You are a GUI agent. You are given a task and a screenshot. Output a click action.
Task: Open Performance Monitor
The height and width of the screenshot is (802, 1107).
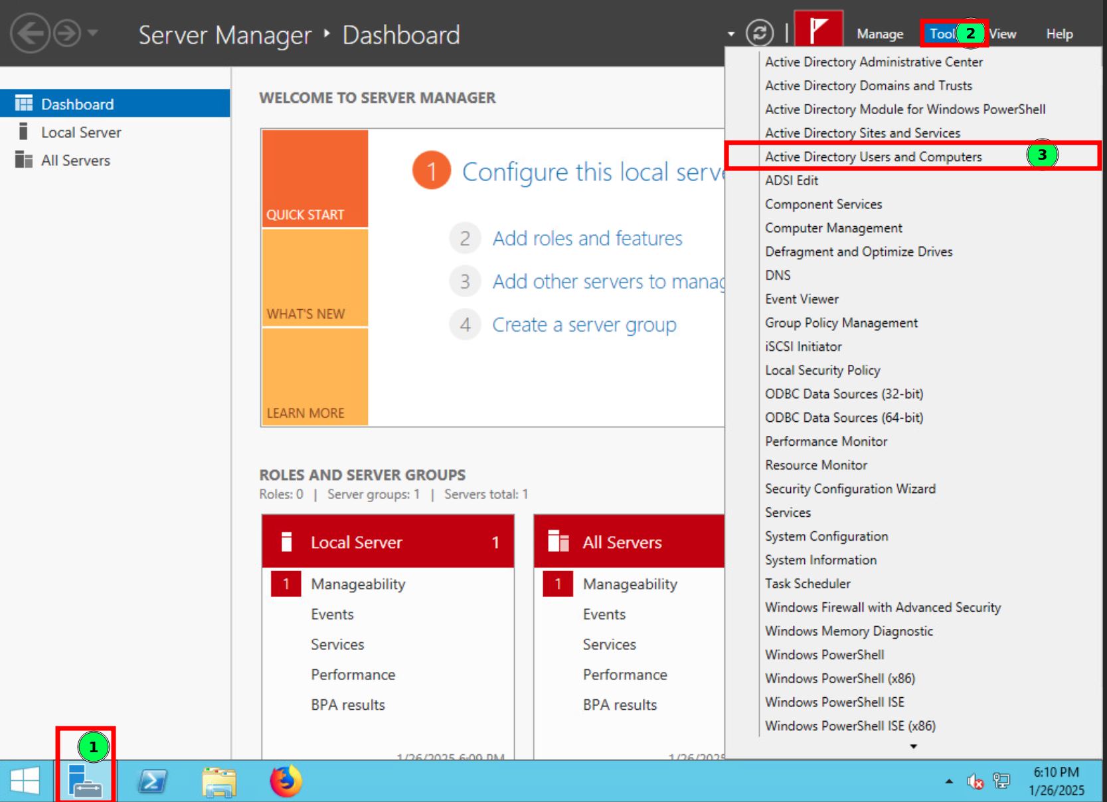coord(914,442)
